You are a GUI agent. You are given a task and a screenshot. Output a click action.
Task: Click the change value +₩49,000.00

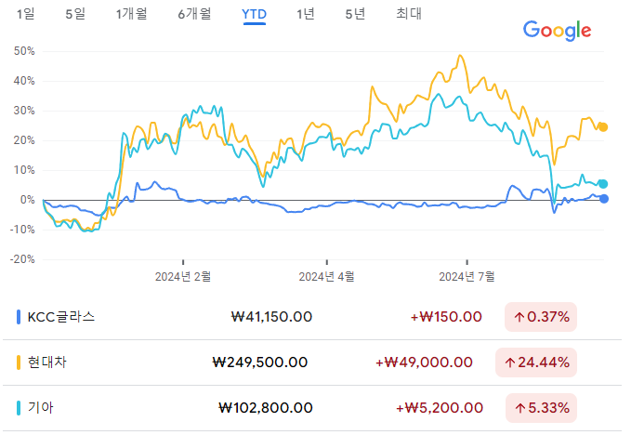click(424, 362)
